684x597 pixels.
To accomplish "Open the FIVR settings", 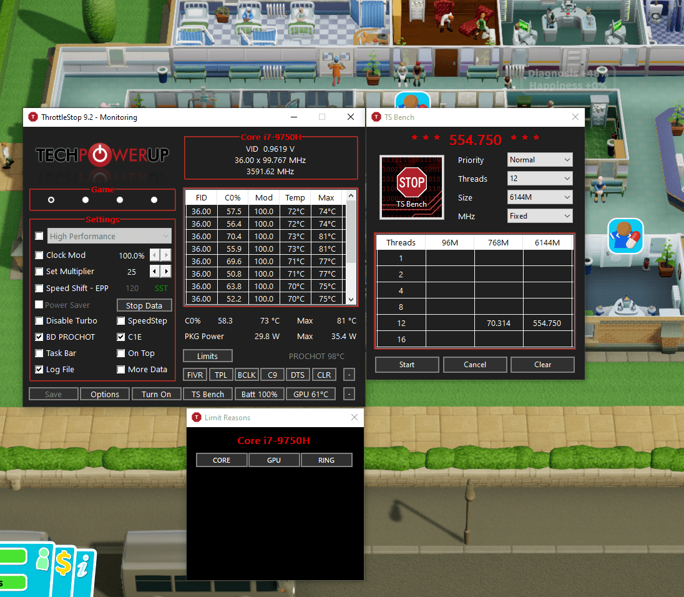I will click(195, 375).
